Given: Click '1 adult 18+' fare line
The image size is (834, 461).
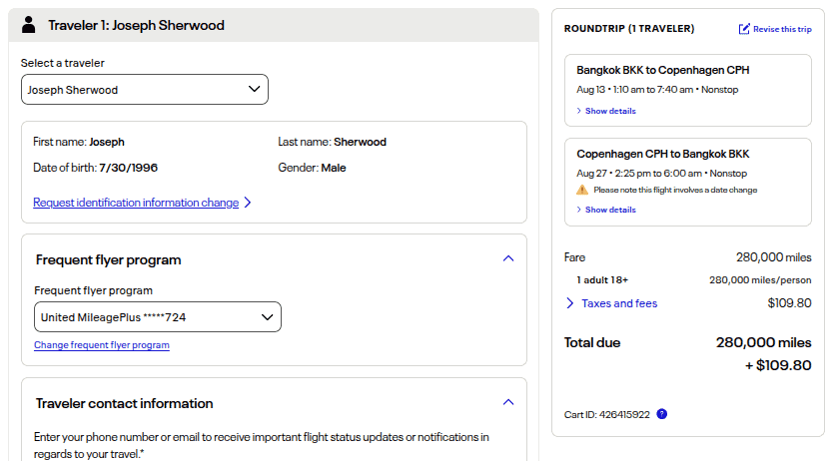Looking at the screenshot, I should coord(602,279).
